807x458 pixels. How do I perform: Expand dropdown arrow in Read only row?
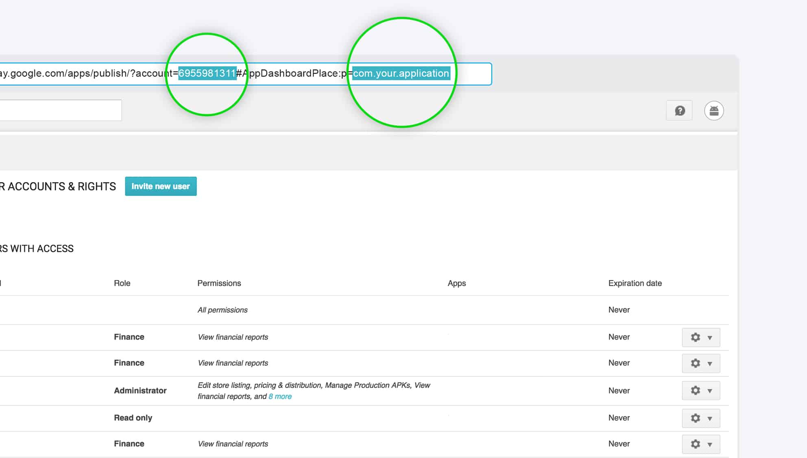710,419
